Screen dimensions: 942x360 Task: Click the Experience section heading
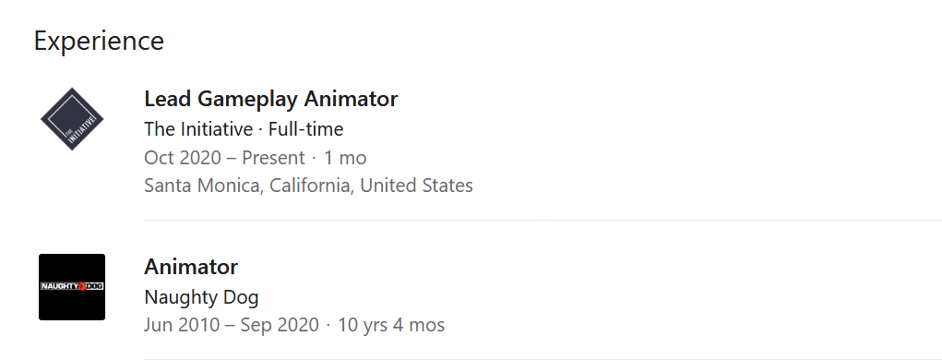click(99, 41)
